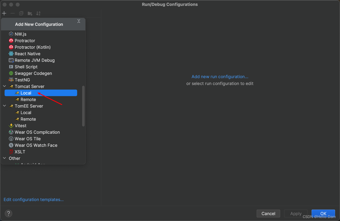Click the TomEE Server Remote icon
The height and width of the screenshot is (221, 340).
pos(17,119)
